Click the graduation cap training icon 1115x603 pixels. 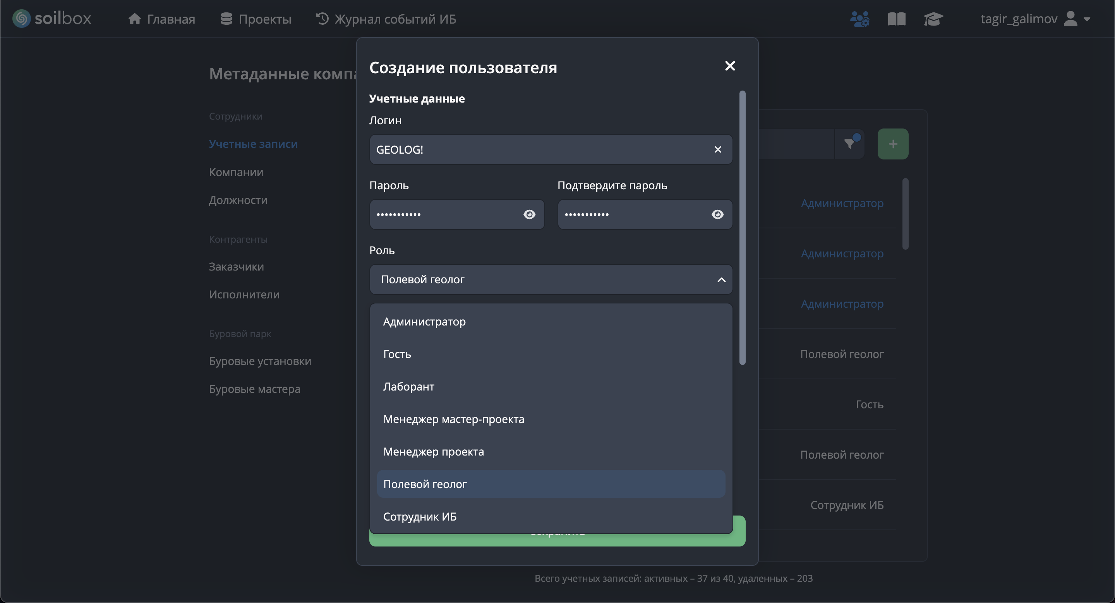(933, 19)
